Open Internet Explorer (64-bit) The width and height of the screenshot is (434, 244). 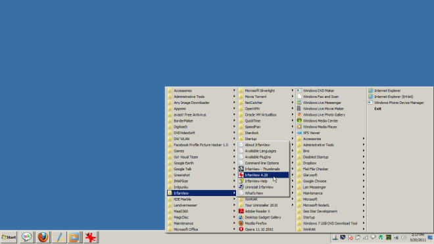[400, 97]
